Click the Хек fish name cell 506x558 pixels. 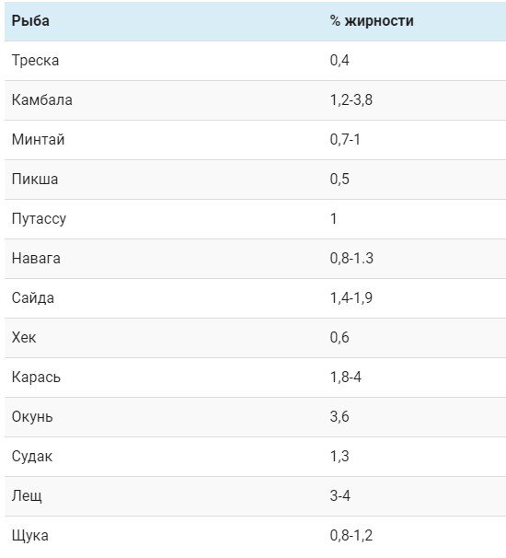coord(24,337)
